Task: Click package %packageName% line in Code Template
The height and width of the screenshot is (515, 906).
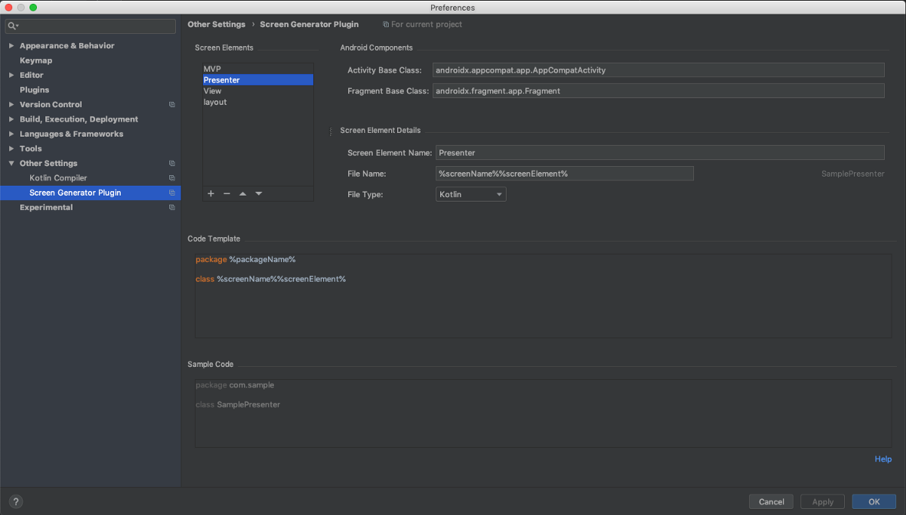Action: tap(245, 260)
